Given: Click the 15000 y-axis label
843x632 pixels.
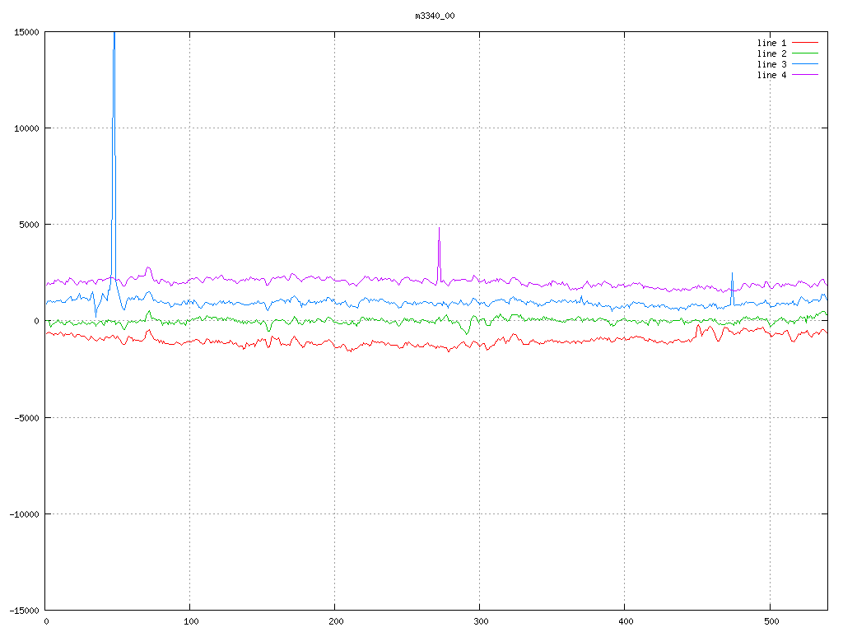Looking at the screenshot, I should [x=26, y=32].
